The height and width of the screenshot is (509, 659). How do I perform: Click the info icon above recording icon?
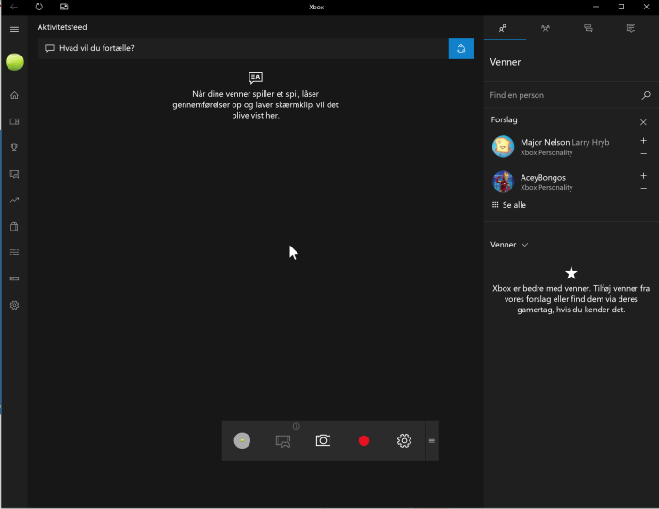[x=297, y=426]
